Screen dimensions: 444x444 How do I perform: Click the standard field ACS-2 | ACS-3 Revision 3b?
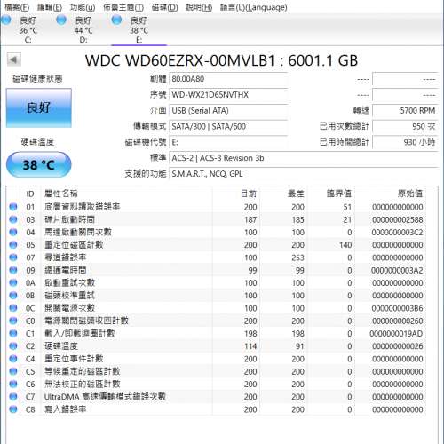pos(304,158)
